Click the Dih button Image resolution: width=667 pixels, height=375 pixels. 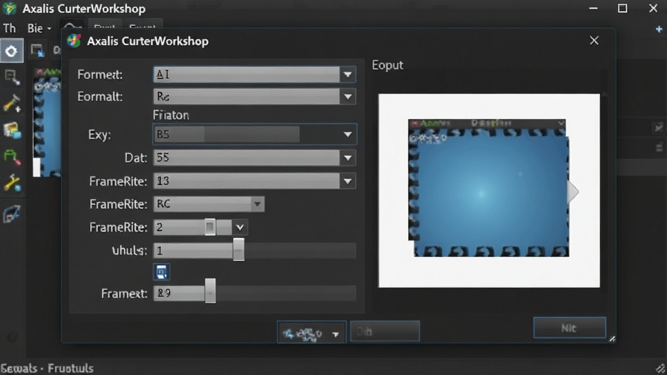385,331
